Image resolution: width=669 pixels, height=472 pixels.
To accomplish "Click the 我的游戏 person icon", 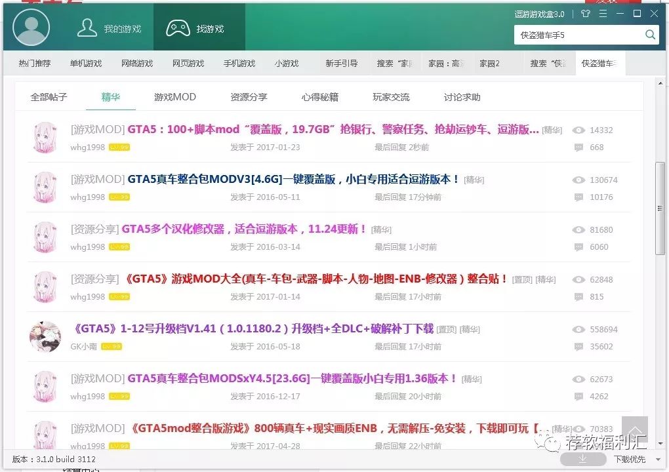I will click(x=89, y=27).
